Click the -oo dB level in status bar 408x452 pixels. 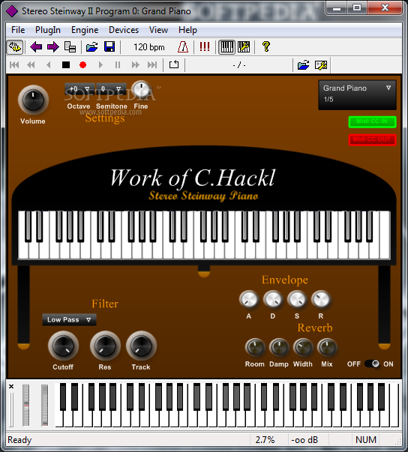click(x=304, y=440)
